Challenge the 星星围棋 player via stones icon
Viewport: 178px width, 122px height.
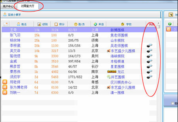point(150,66)
